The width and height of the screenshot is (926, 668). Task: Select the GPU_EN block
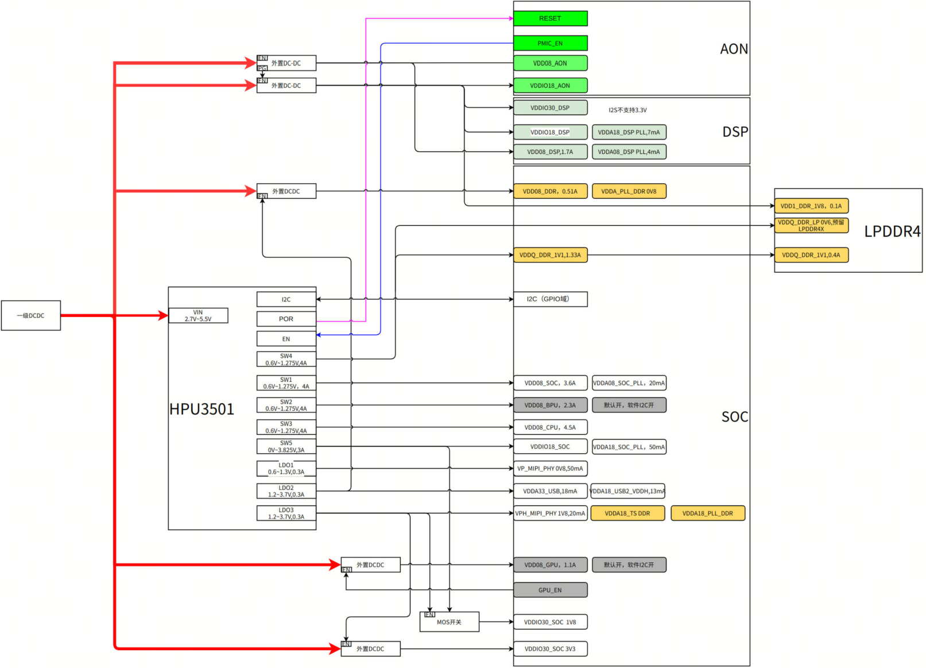[550, 590]
